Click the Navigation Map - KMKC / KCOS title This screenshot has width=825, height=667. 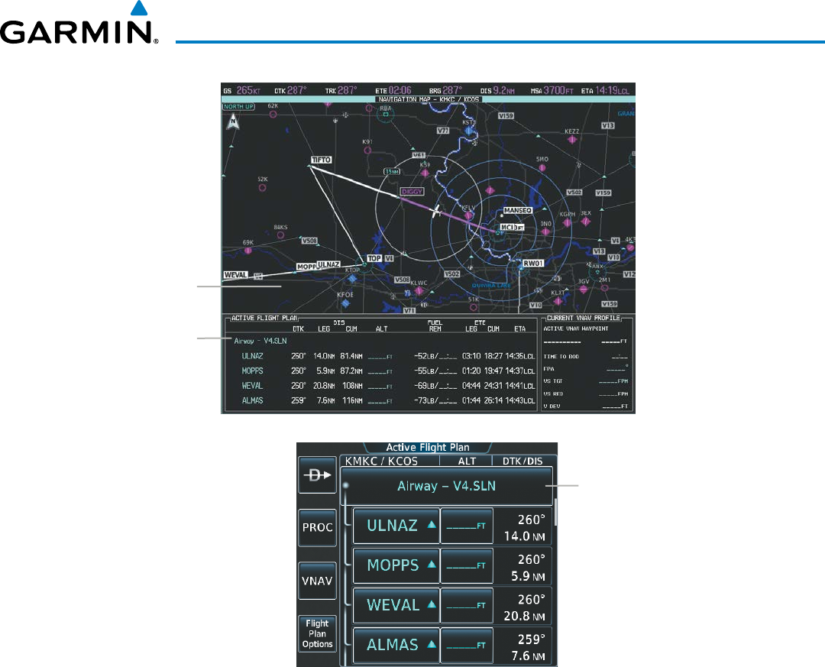pyautogui.click(x=429, y=99)
